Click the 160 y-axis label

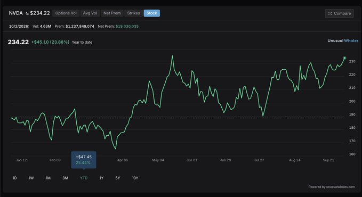click(352, 154)
